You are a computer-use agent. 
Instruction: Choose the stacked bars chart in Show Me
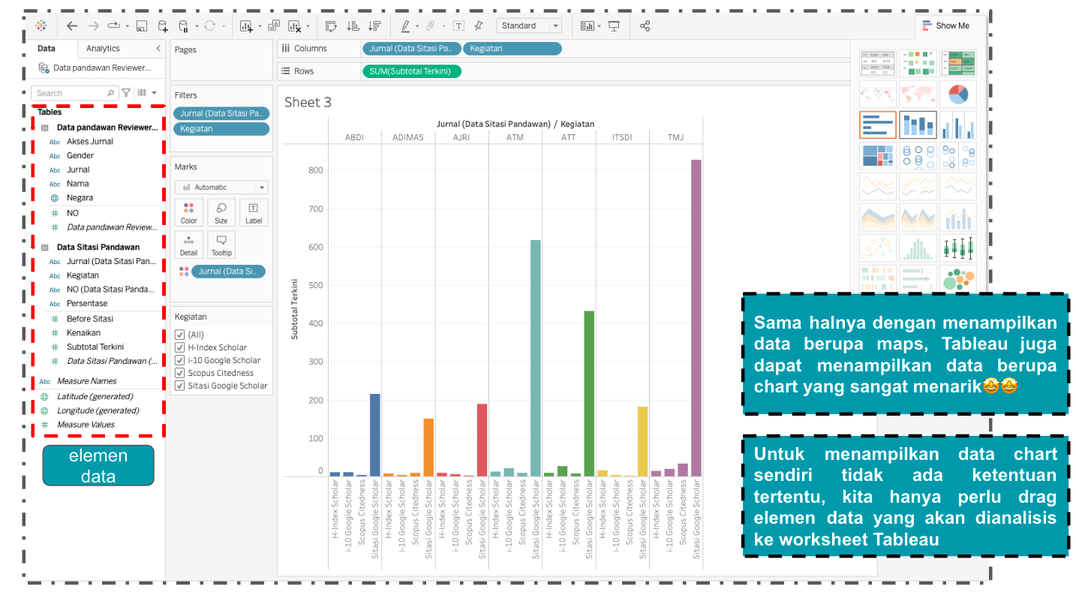tap(918, 125)
